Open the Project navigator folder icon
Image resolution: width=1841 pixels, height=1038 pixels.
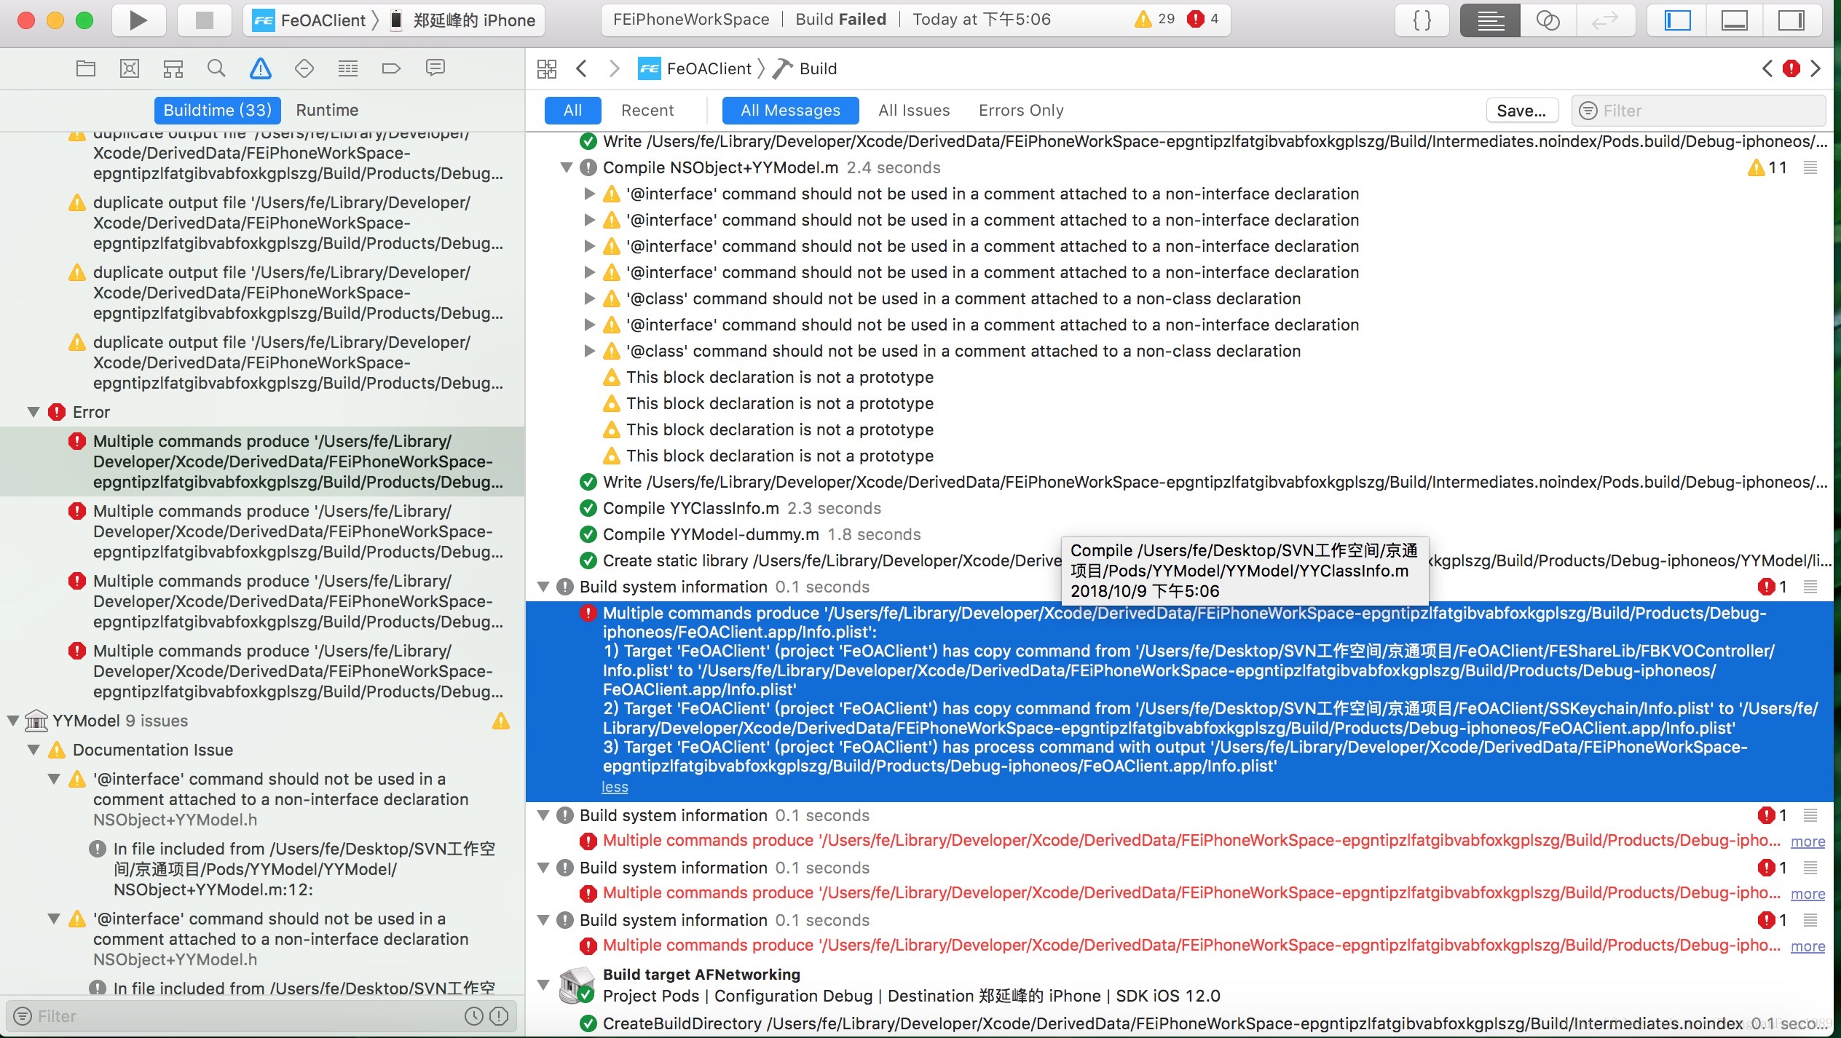tap(86, 68)
